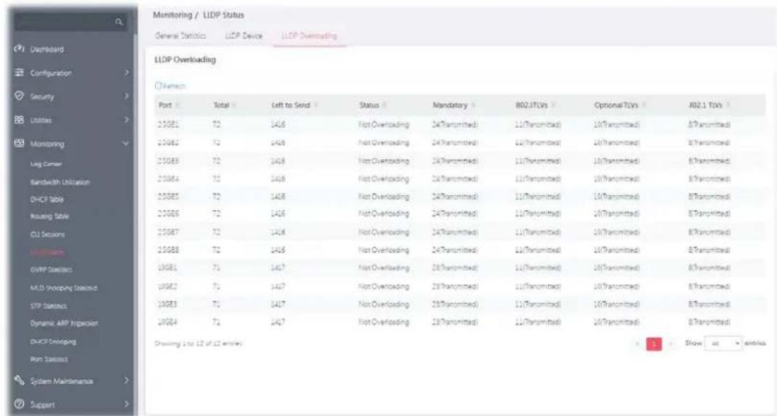777x416 pixels.
Task: Expand the Configuration menu chevron
Action: pyautogui.click(x=126, y=73)
